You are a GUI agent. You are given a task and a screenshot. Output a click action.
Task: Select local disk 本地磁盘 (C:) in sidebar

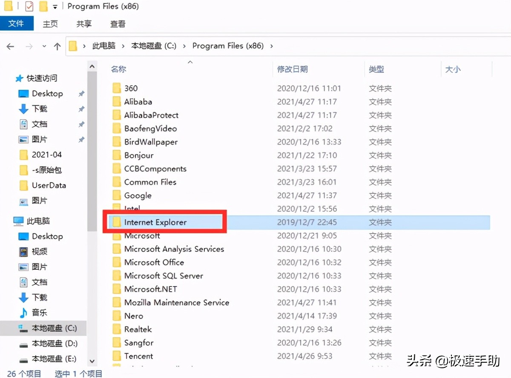(45, 328)
